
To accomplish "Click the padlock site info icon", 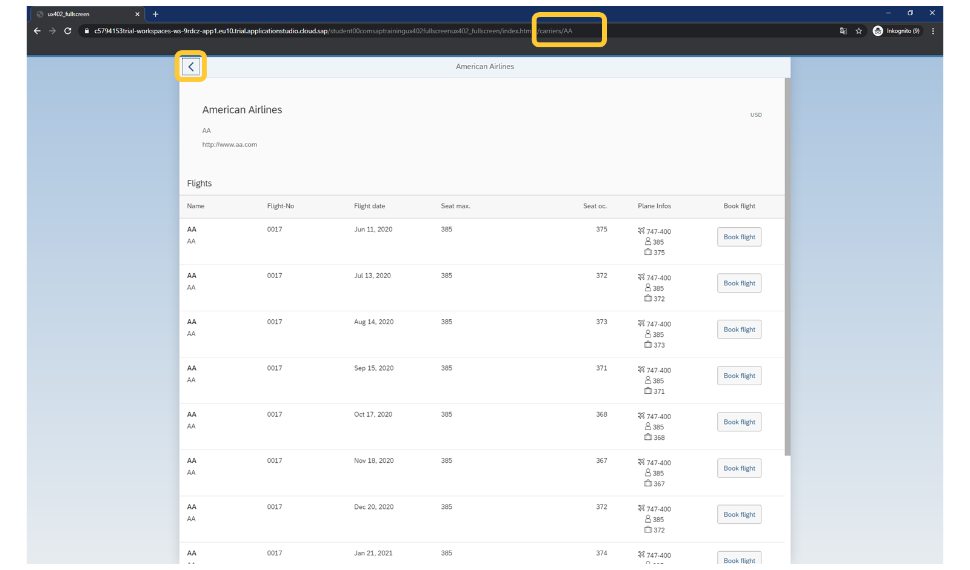I will point(87,31).
